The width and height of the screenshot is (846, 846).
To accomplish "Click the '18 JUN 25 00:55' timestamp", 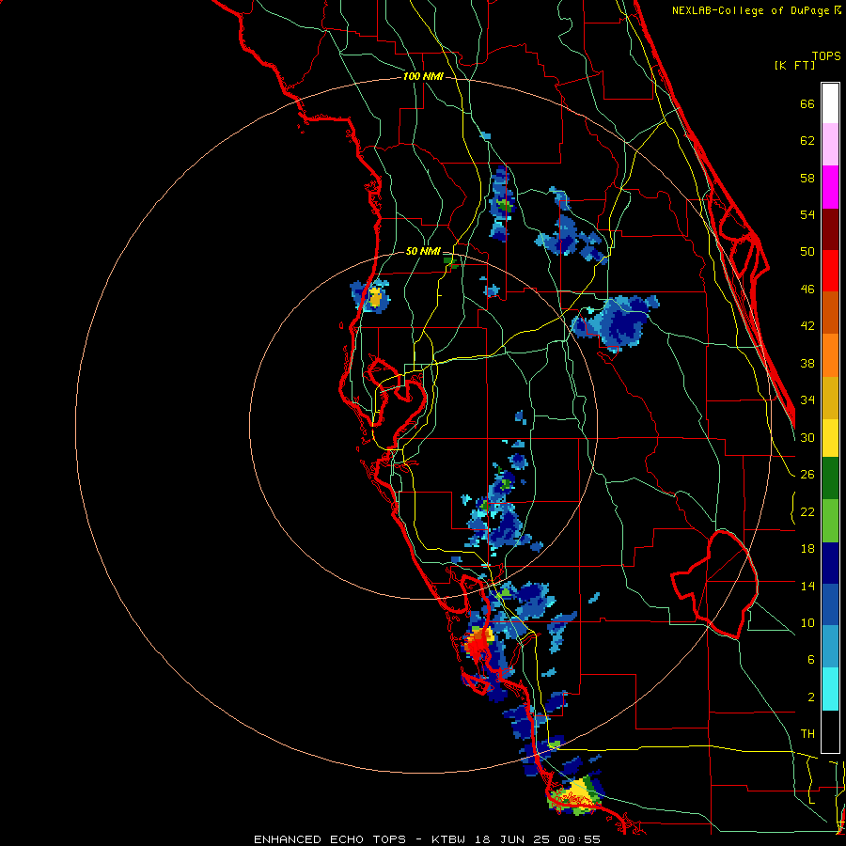I will (x=538, y=839).
